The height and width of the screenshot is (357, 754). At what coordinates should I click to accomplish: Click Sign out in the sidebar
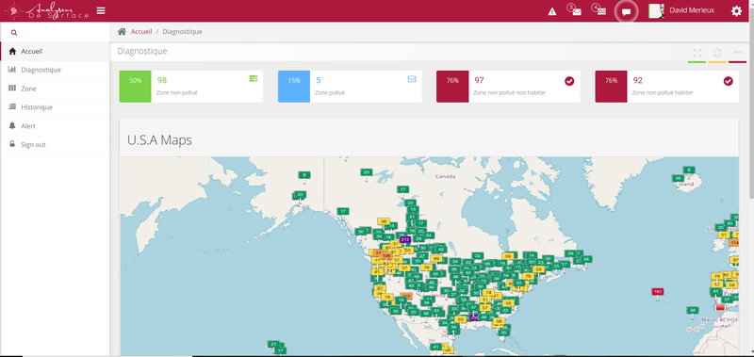tap(56, 145)
